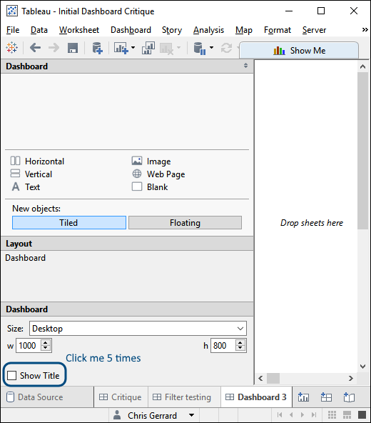
Task: Add a Horizontal layout container
Action: pos(37,161)
